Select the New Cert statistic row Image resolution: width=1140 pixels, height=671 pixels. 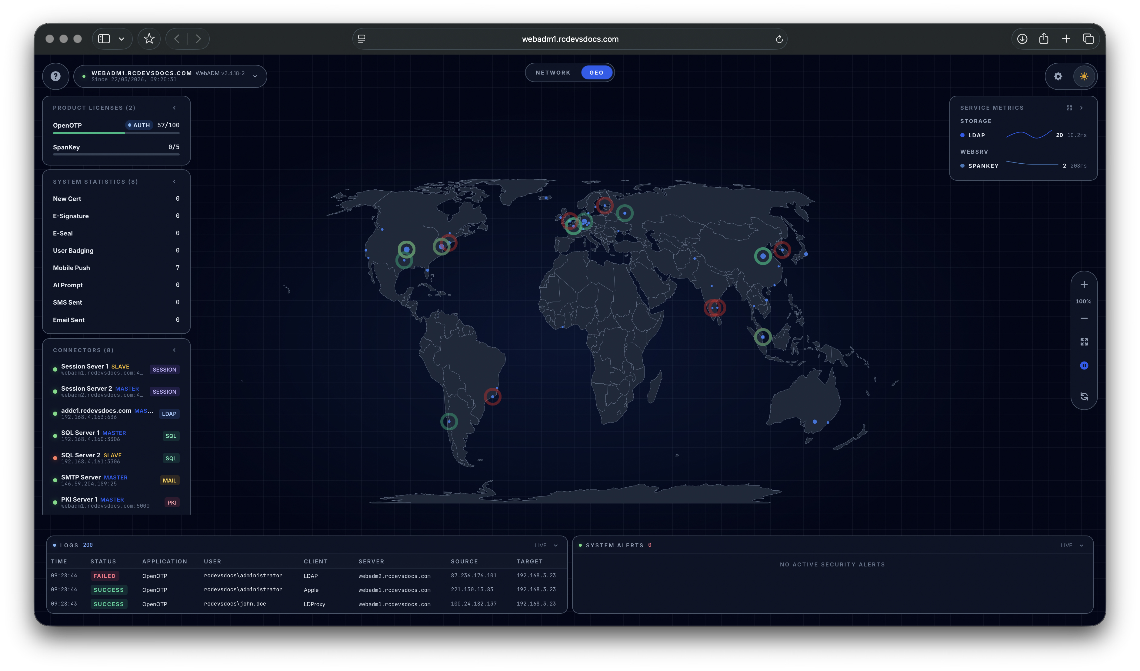(x=116, y=199)
